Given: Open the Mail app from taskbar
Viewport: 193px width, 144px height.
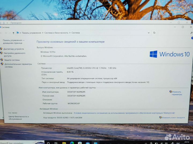Looking at the screenshot, I should [88, 143].
